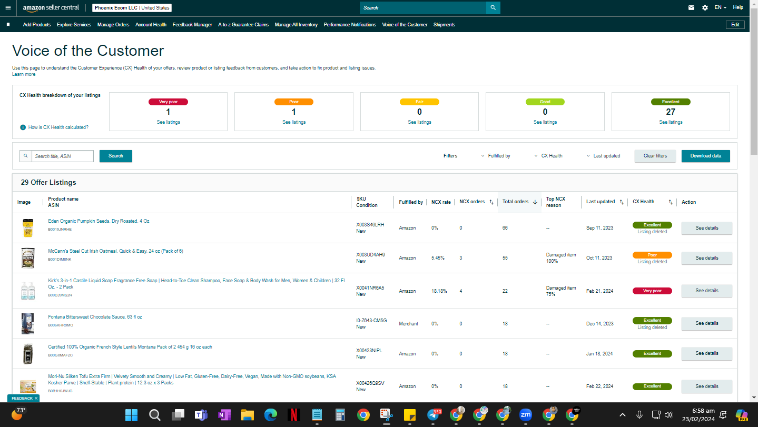Open A-to-z Guarantee Claims

pos(243,25)
